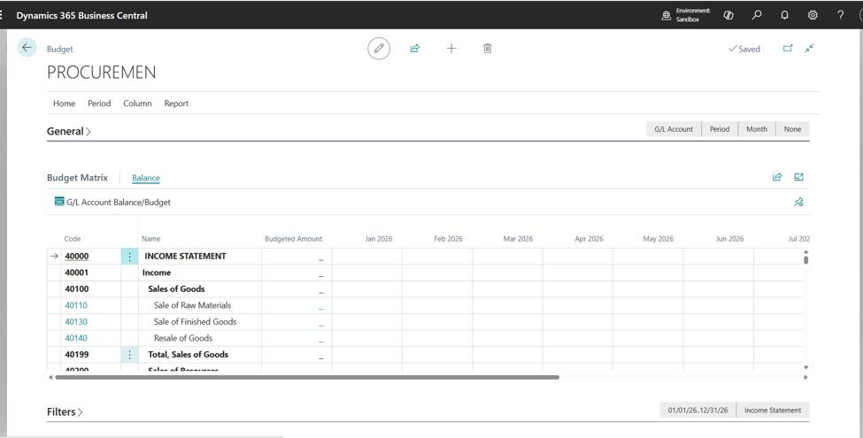Open the Copilot icon in header
Viewport: 863px width, 438px height.
tap(728, 15)
